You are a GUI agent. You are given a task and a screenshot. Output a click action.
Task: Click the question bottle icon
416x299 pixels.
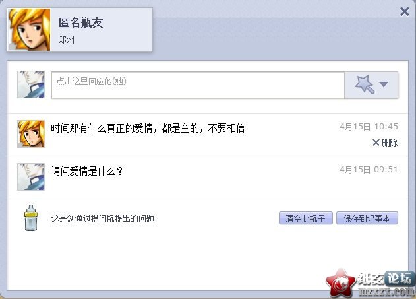pyautogui.click(x=31, y=218)
